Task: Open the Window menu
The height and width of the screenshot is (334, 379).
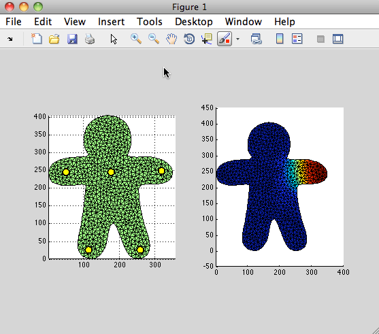Action: click(243, 22)
